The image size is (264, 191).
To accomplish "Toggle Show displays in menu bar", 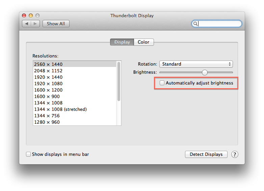I will (28, 154).
